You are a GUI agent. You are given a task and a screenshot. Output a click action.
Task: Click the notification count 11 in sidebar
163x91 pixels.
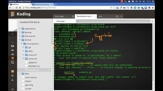(x=12, y=42)
